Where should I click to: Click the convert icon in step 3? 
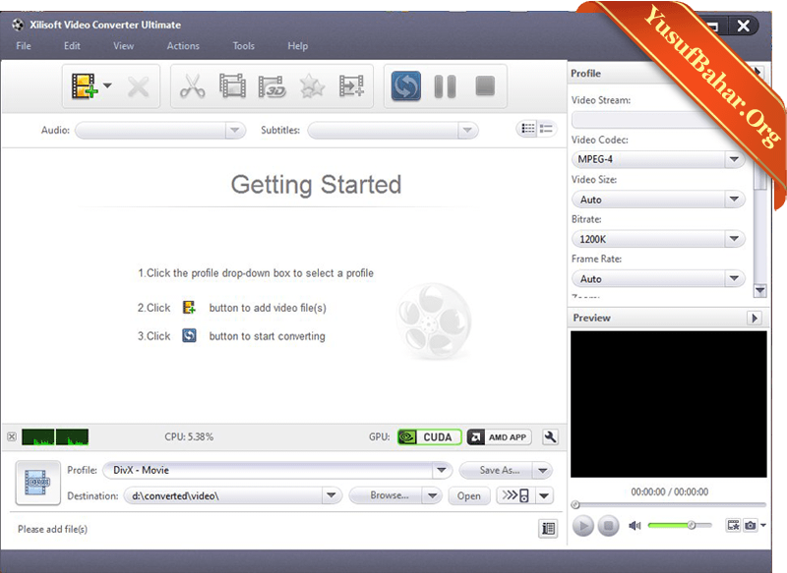tap(189, 335)
